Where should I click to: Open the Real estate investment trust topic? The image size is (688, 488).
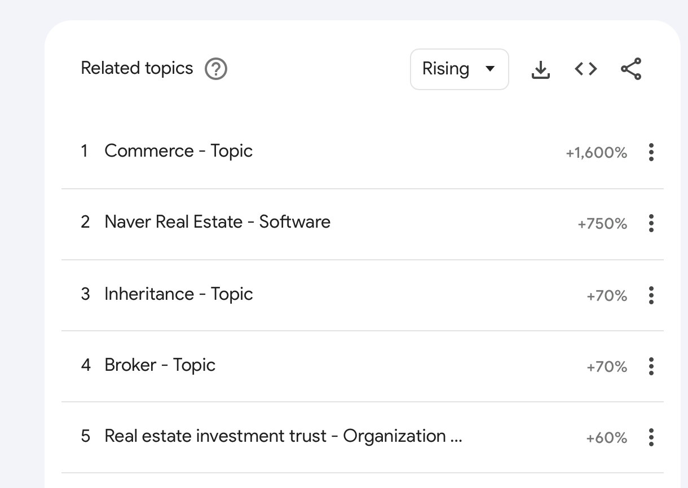[283, 436]
